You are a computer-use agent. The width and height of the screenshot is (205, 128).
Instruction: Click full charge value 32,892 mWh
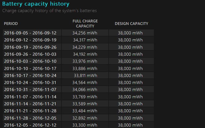85,118
